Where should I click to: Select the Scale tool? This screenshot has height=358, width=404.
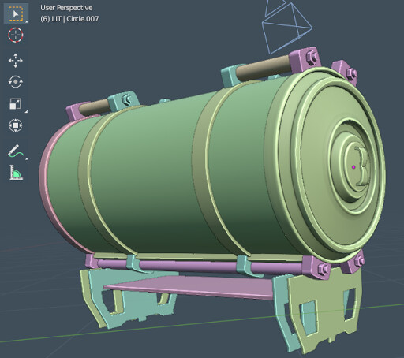[x=16, y=103]
